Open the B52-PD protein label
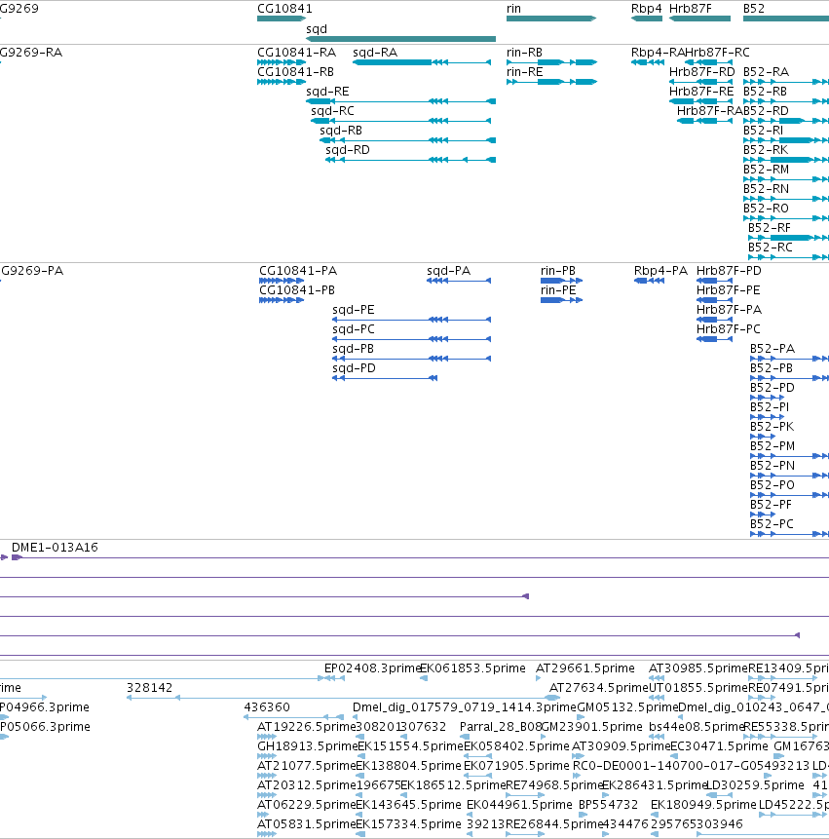The width and height of the screenshot is (829, 839). tap(772, 388)
